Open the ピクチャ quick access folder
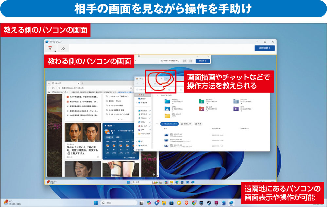This screenshot has width=327, height=207. (173, 108)
